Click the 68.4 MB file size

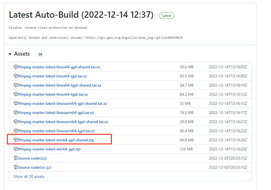(x=187, y=131)
